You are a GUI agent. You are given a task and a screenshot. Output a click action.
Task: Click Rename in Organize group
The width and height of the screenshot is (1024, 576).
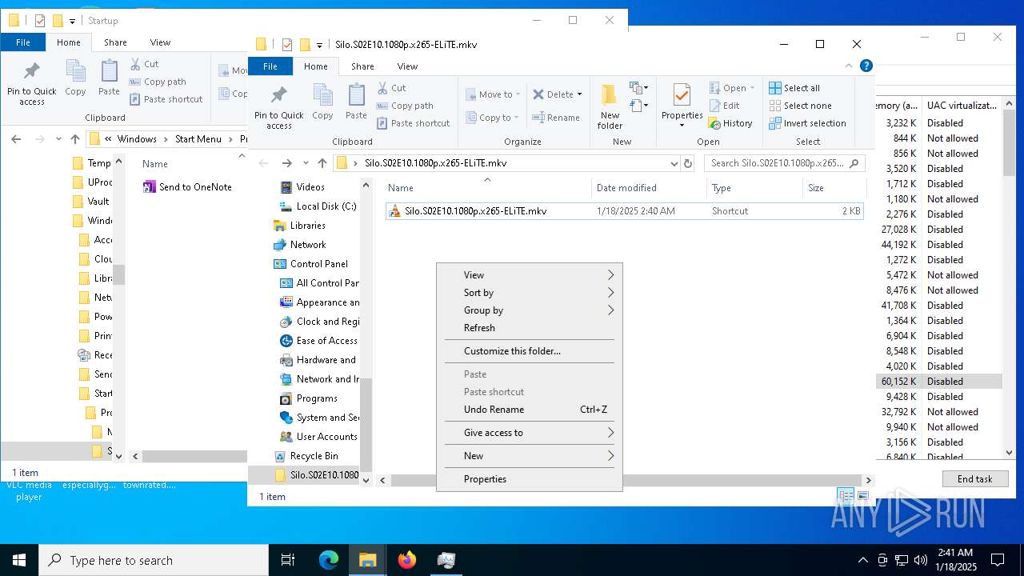point(556,118)
